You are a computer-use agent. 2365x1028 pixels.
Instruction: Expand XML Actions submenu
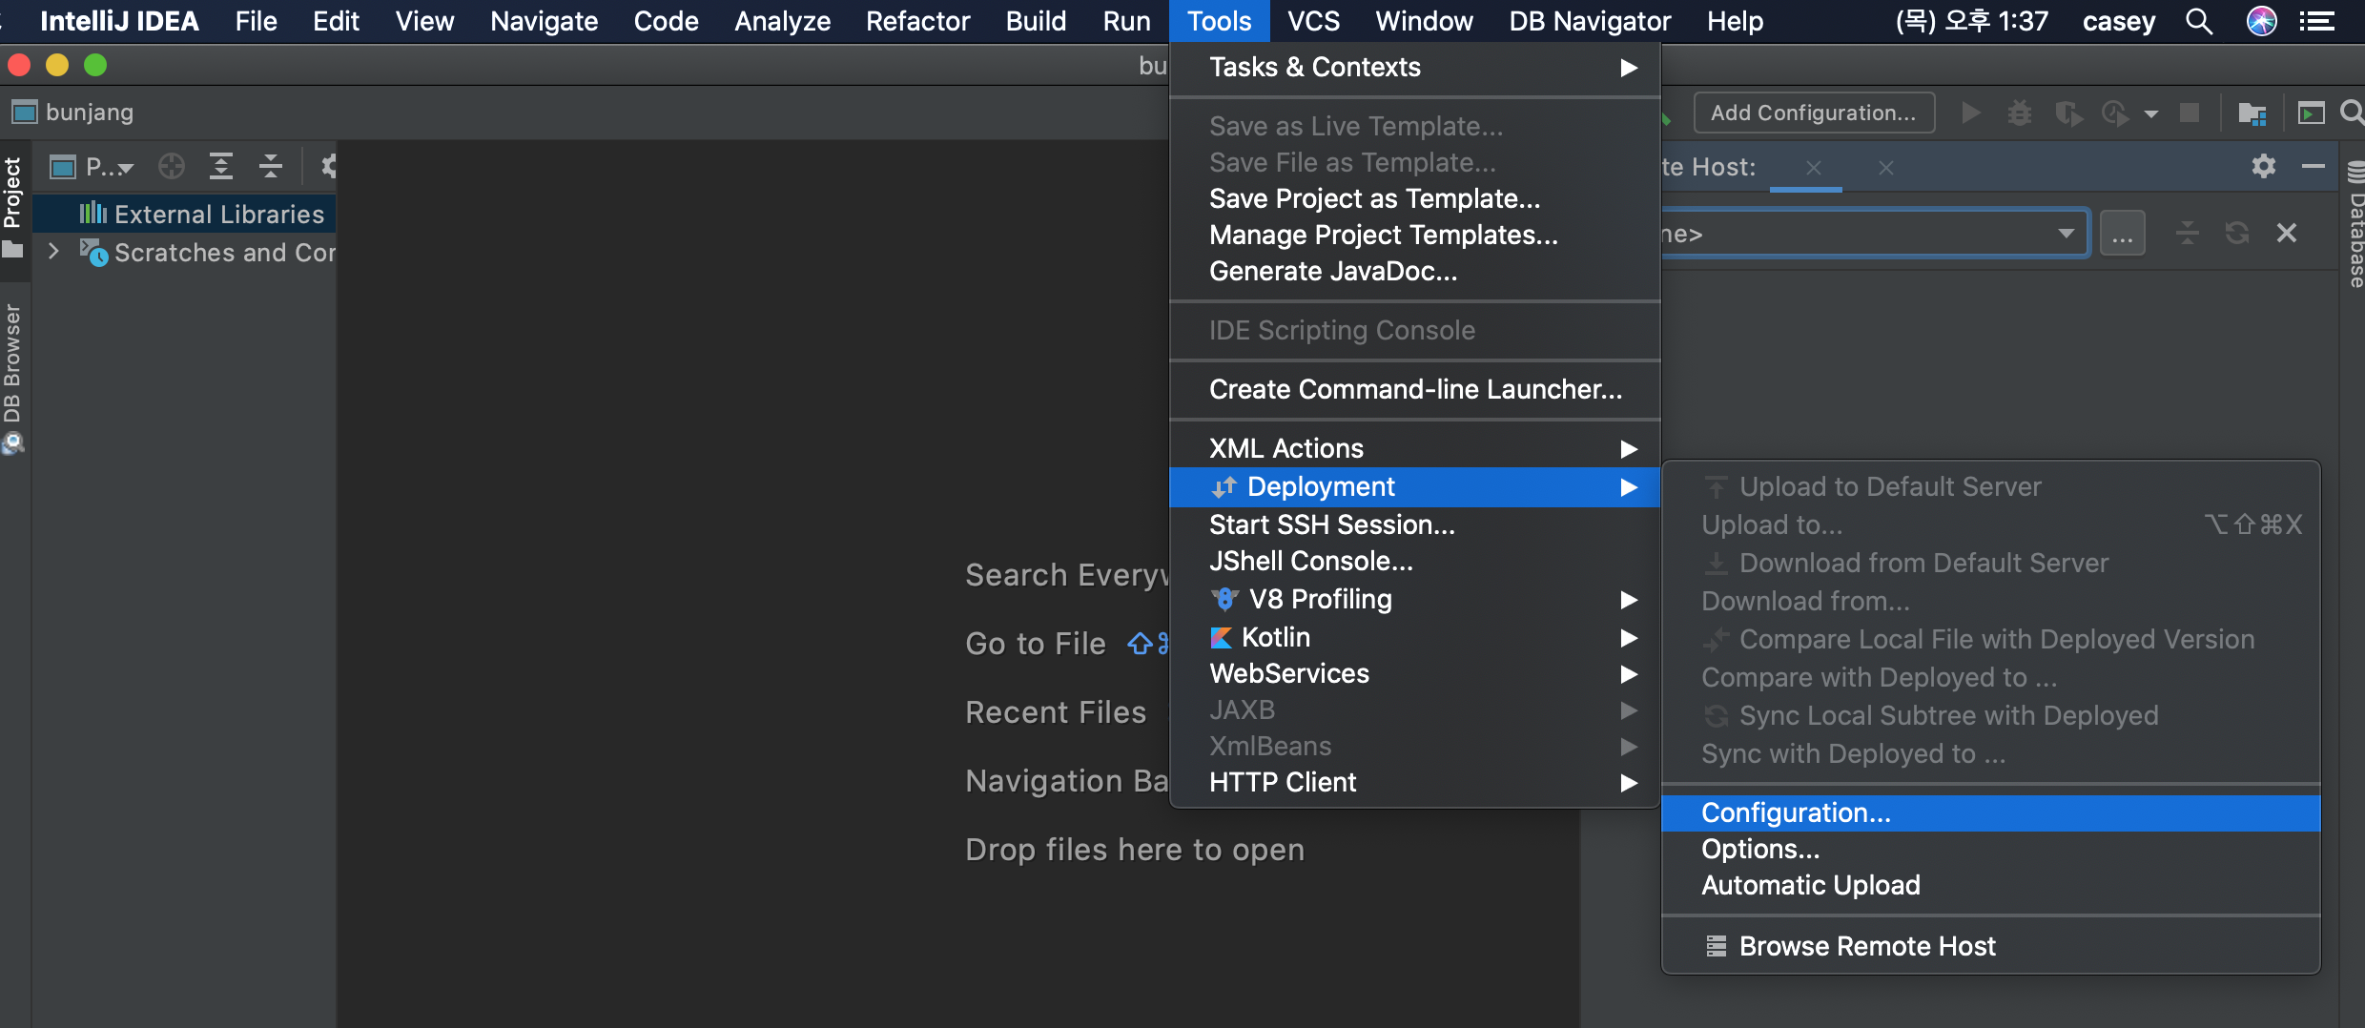click(1415, 448)
